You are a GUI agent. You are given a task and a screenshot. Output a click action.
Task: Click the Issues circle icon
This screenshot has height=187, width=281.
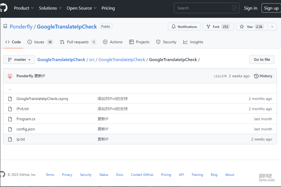(30, 42)
